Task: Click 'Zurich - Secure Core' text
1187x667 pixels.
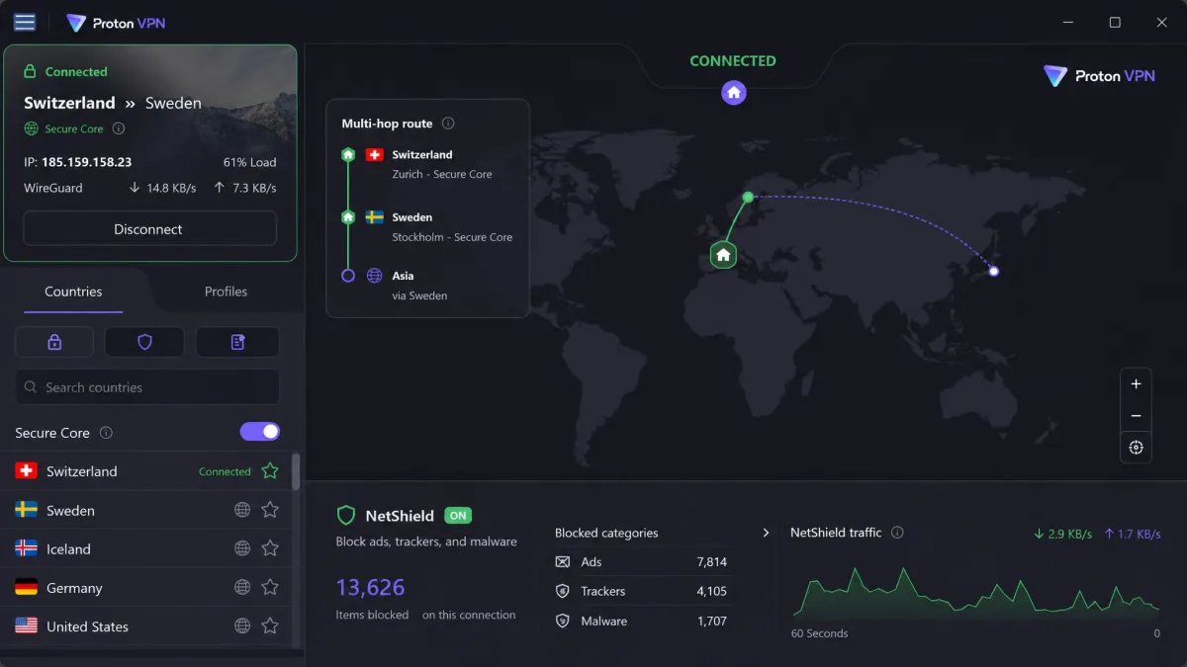Action: (442, 175)
